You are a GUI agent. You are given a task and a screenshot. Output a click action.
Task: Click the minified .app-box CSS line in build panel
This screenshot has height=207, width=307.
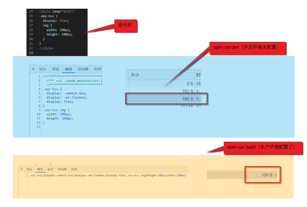(x=107, y=175)
